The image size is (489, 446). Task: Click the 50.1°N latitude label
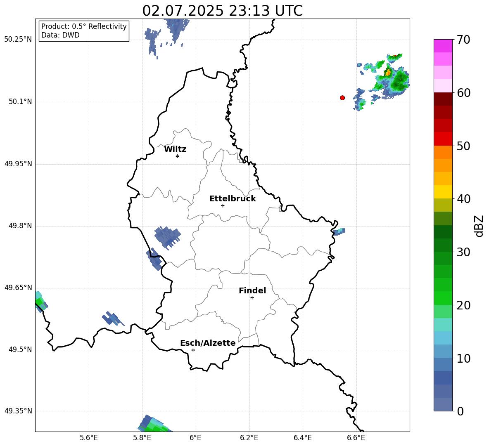point(20,102)
